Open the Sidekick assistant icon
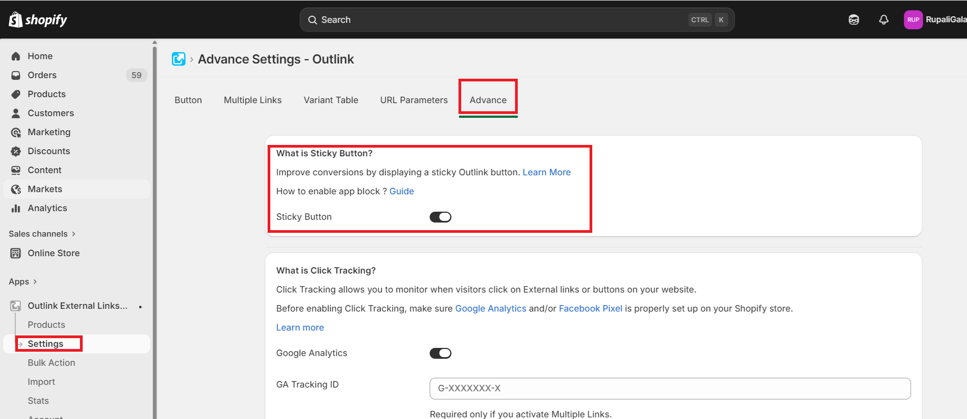Image resolution: width=967 pixels, height=419 pixels. click(854, 20)
